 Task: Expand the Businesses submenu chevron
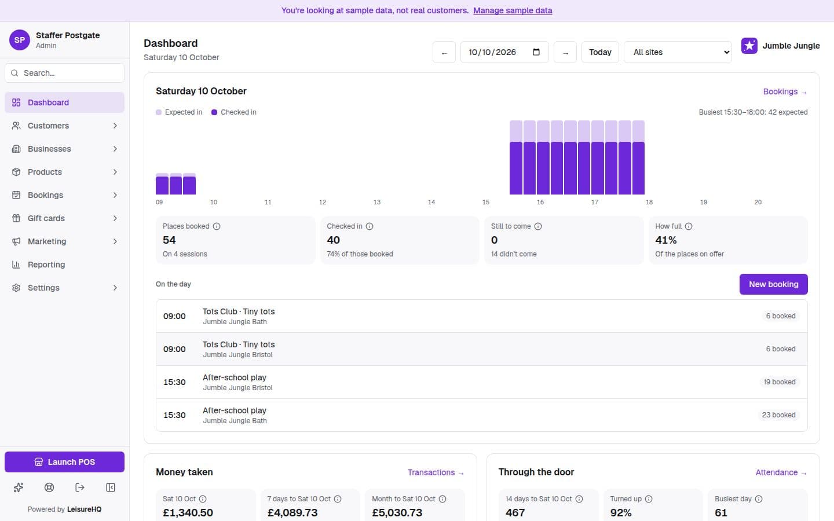tap(115, 149)
